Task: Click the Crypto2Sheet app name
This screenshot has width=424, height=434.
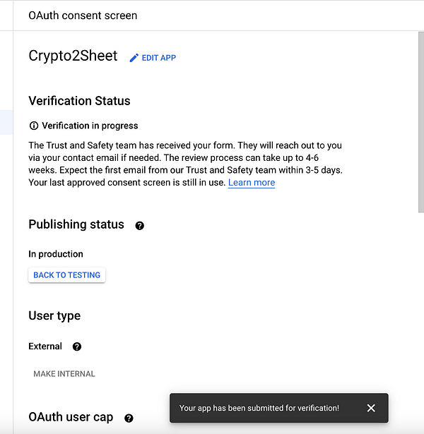Action: pyautogui.click(x=73, y=56)
